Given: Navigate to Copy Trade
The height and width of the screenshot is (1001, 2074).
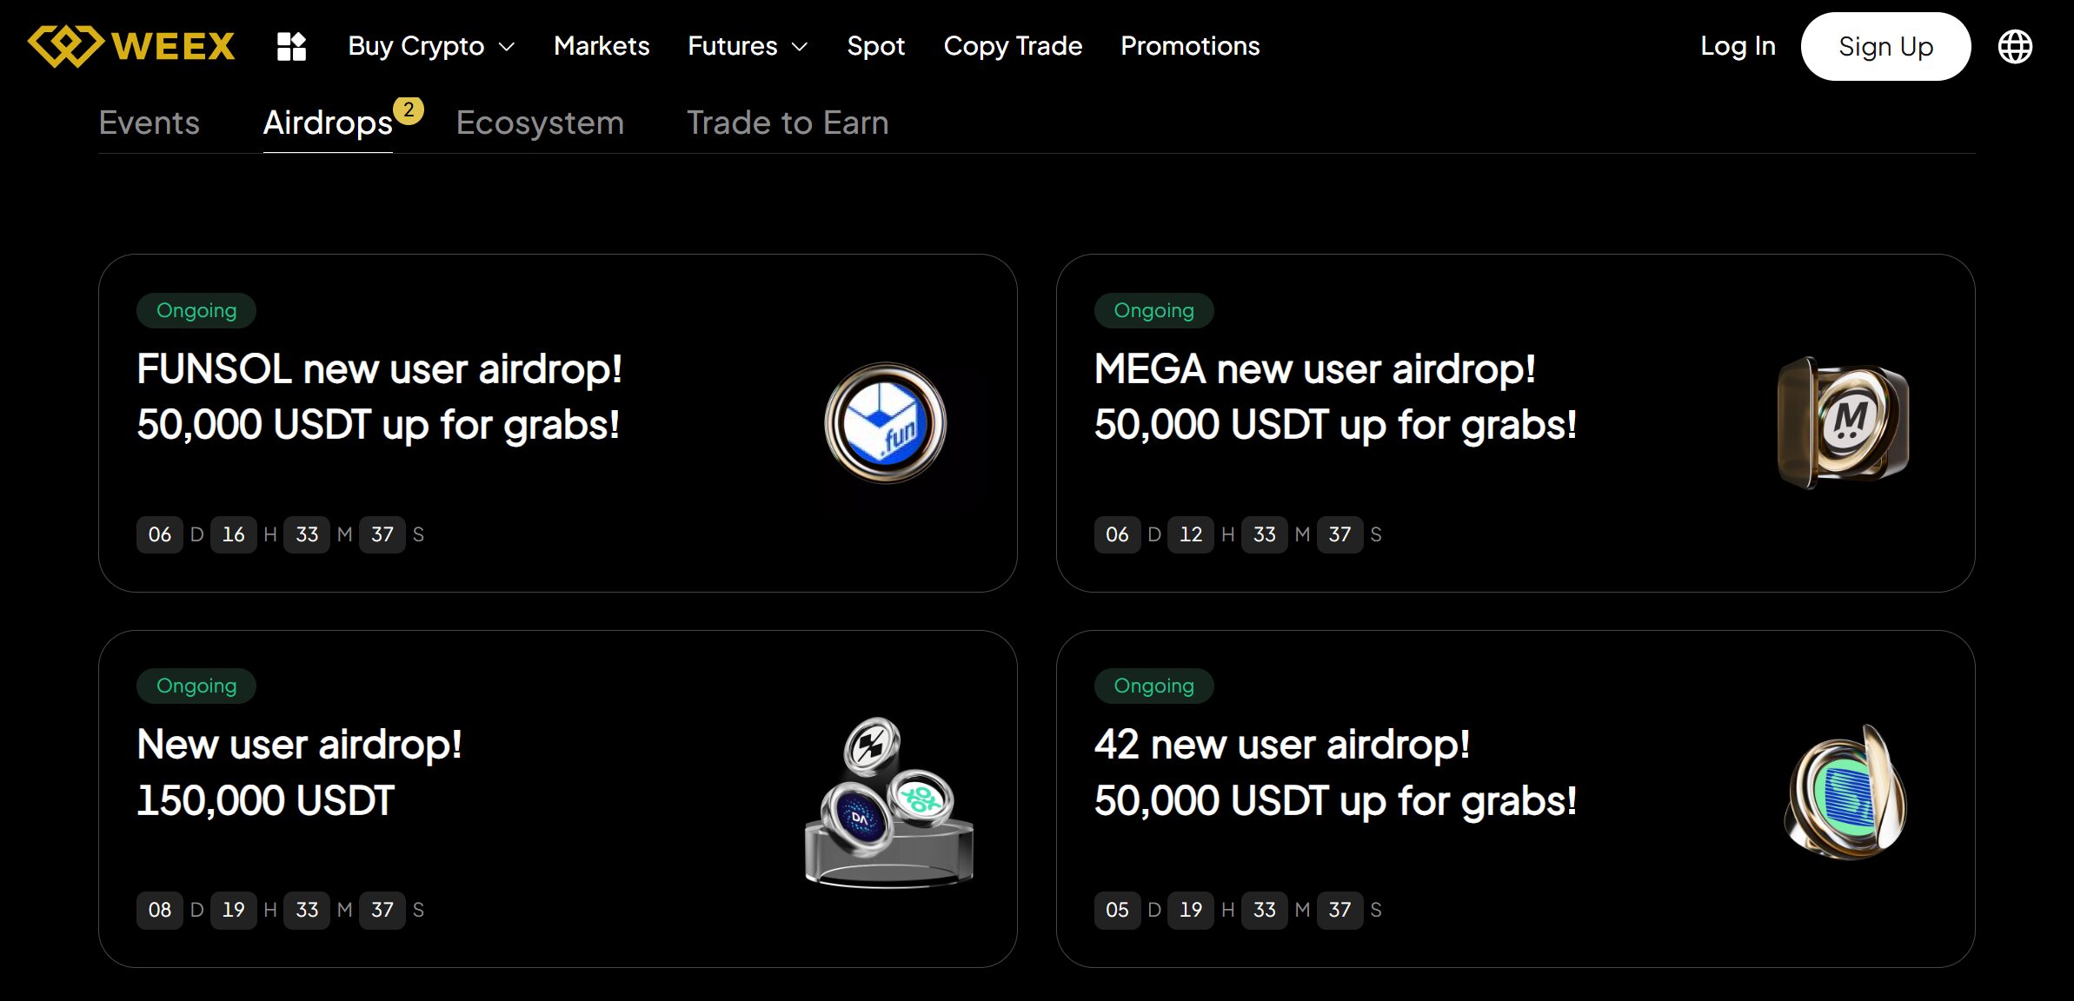Looking at the screenshot, I should pyautogui.click(x=1013, y=46).
